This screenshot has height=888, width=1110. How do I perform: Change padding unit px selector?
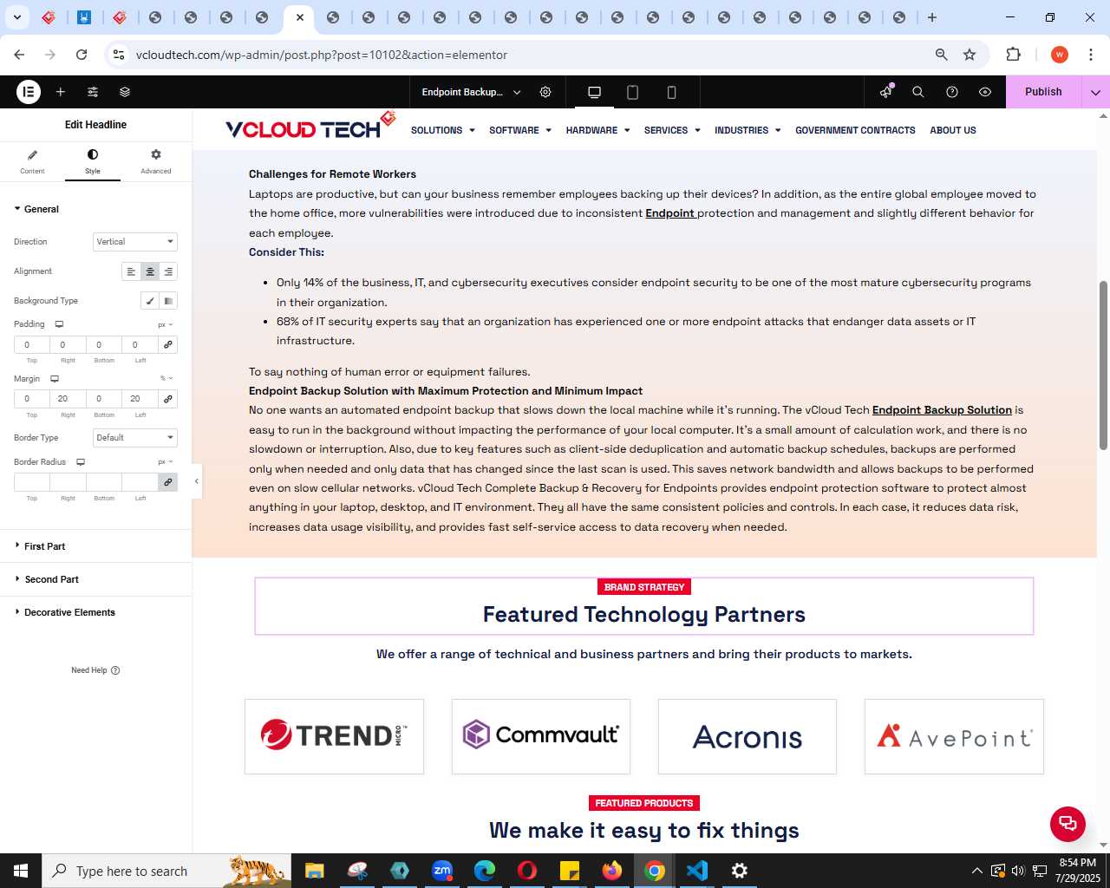click(165, 324)
